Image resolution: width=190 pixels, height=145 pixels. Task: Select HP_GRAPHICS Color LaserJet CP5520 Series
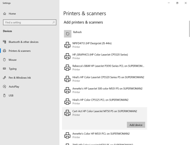pos(104,56)
